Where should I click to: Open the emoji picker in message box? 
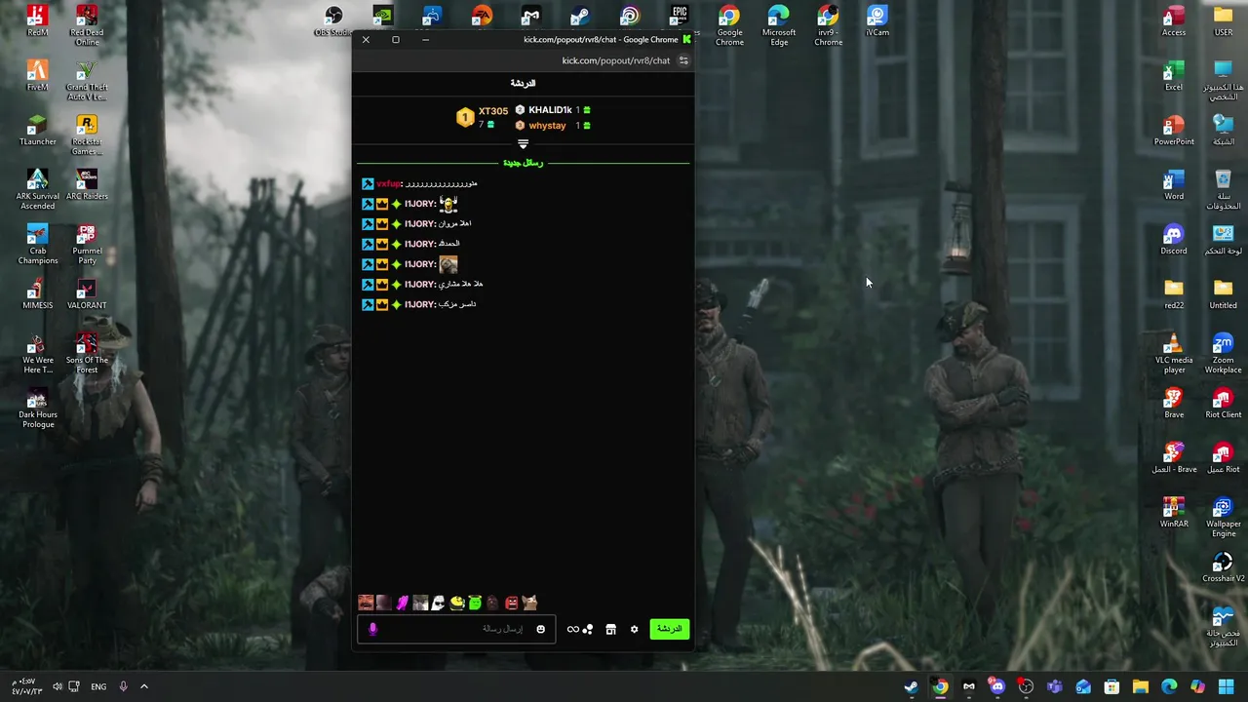click(x=540, y=629)
